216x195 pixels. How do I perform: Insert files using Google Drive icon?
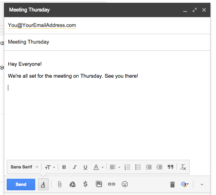click(x=72, y=184)
